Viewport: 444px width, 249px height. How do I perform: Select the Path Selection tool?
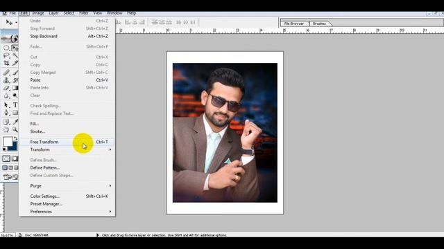pos(6,105)
